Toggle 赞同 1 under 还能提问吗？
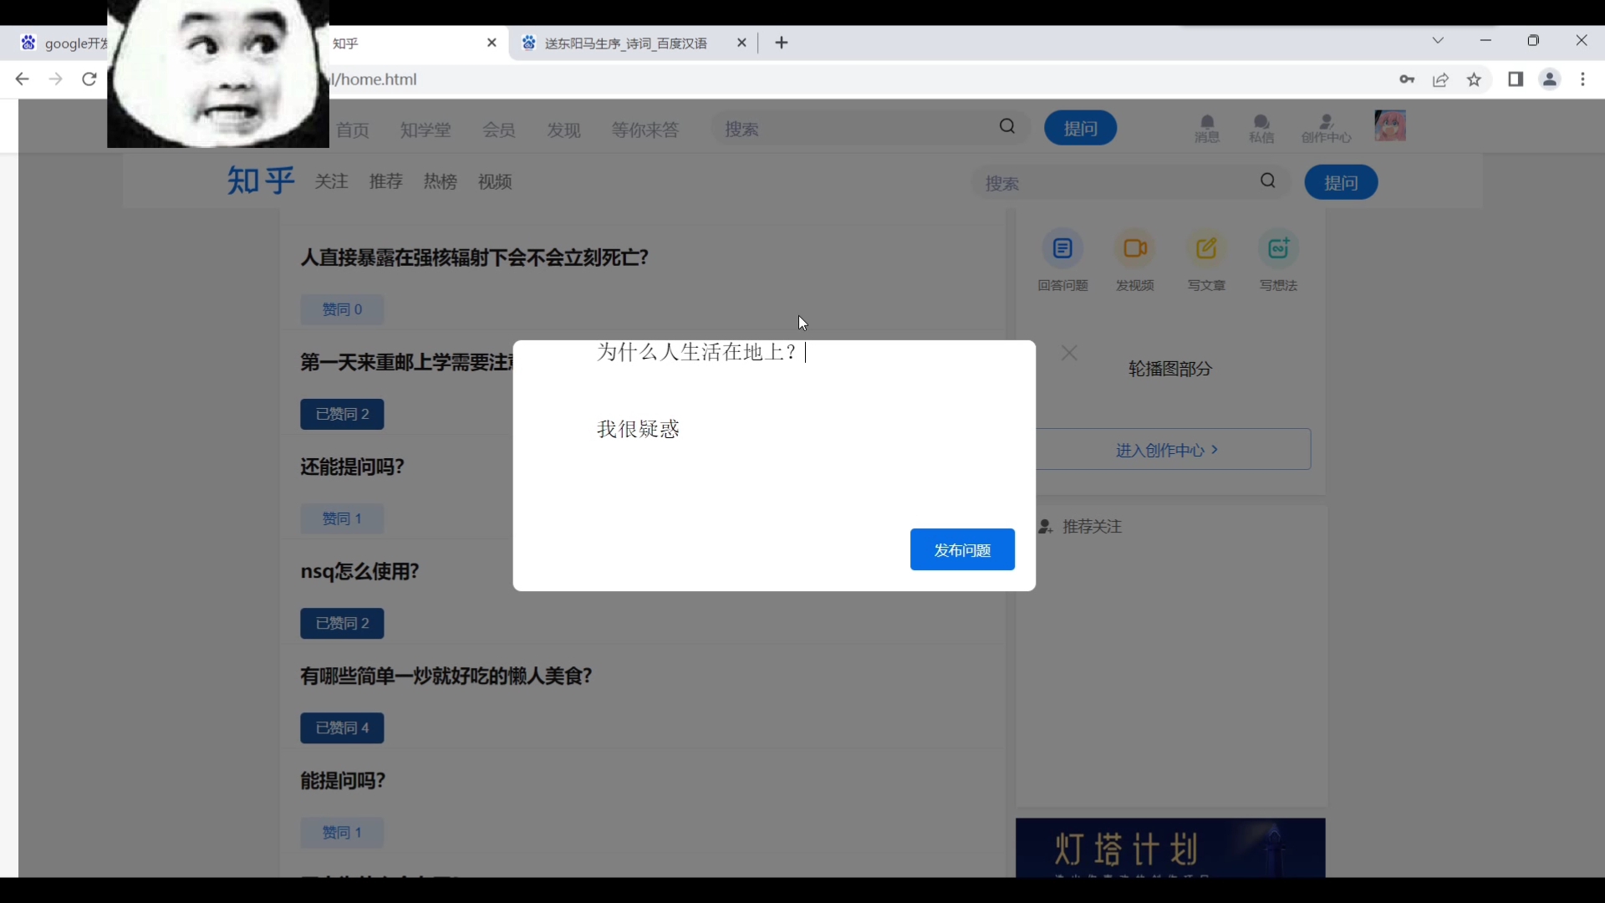This screenshot has height=903, width=1605. coord(342,518)
